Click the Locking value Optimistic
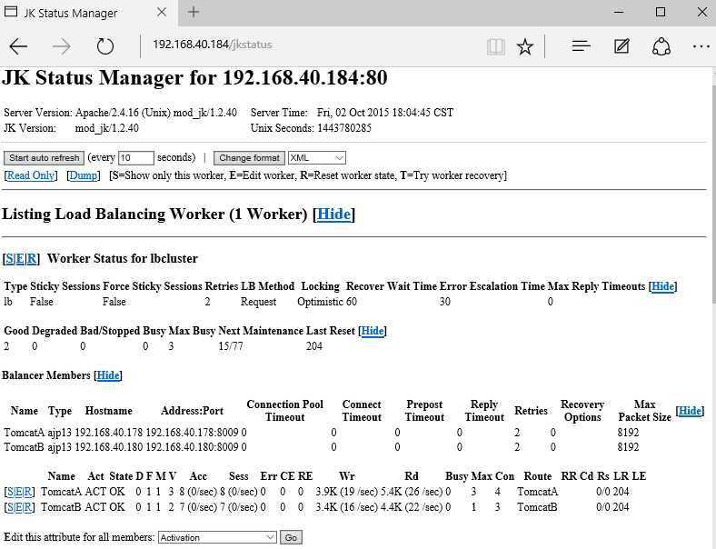716x549 pixels. [320, 302]
